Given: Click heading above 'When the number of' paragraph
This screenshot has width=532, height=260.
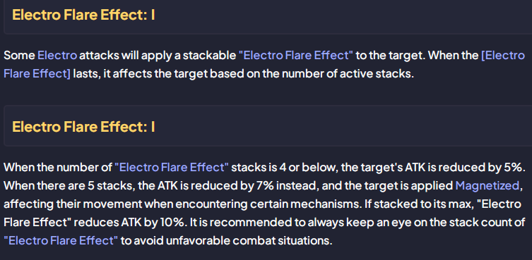Looking at the screenshot, I should click(83, 127).
